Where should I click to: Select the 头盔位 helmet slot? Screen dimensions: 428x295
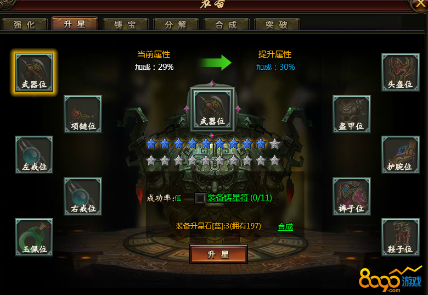pyautogui.click(x=401, y=73)
